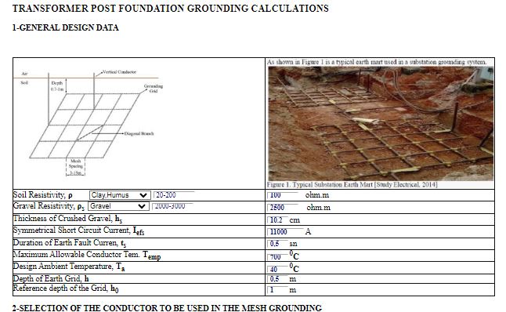Click the crushed gravel thickness field 10.2
The width and height of the screenshot is (506, 312).
276,220
